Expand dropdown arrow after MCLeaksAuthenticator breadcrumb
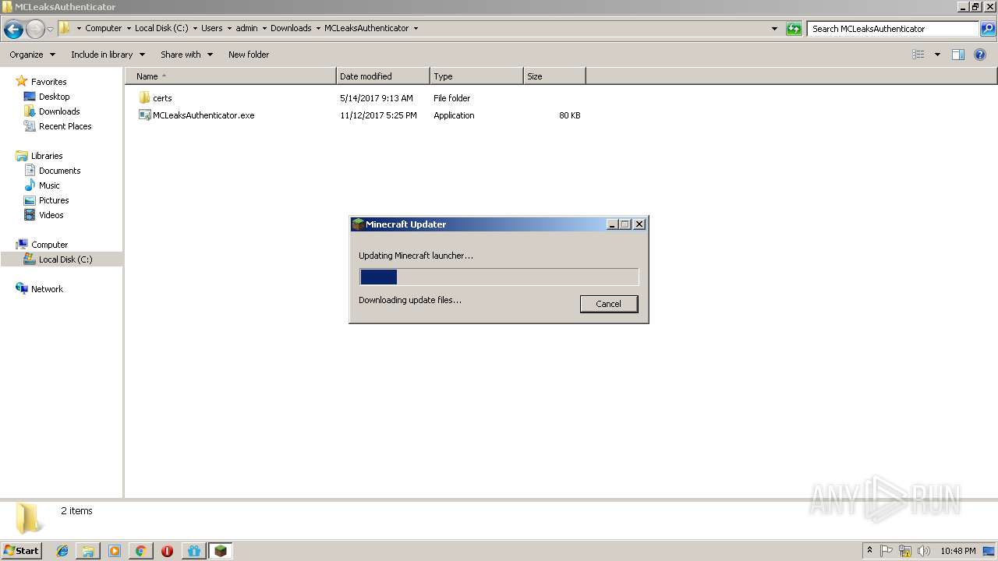 tap(416, 28)
